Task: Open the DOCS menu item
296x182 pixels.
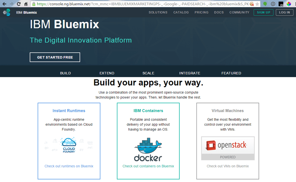Action: coord(219,13)
